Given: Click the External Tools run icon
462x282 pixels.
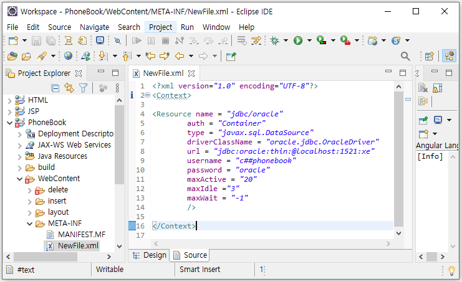Looking at the screenshot, I should pos(345,40).
